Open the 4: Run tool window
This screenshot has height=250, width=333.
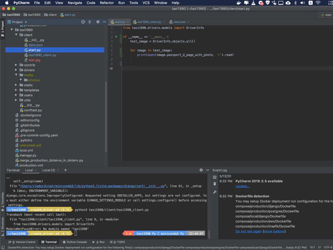[x=98, y=242]
